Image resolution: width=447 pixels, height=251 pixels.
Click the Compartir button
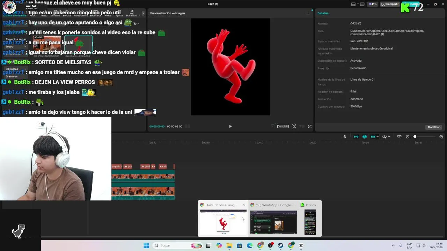point(390,4)
